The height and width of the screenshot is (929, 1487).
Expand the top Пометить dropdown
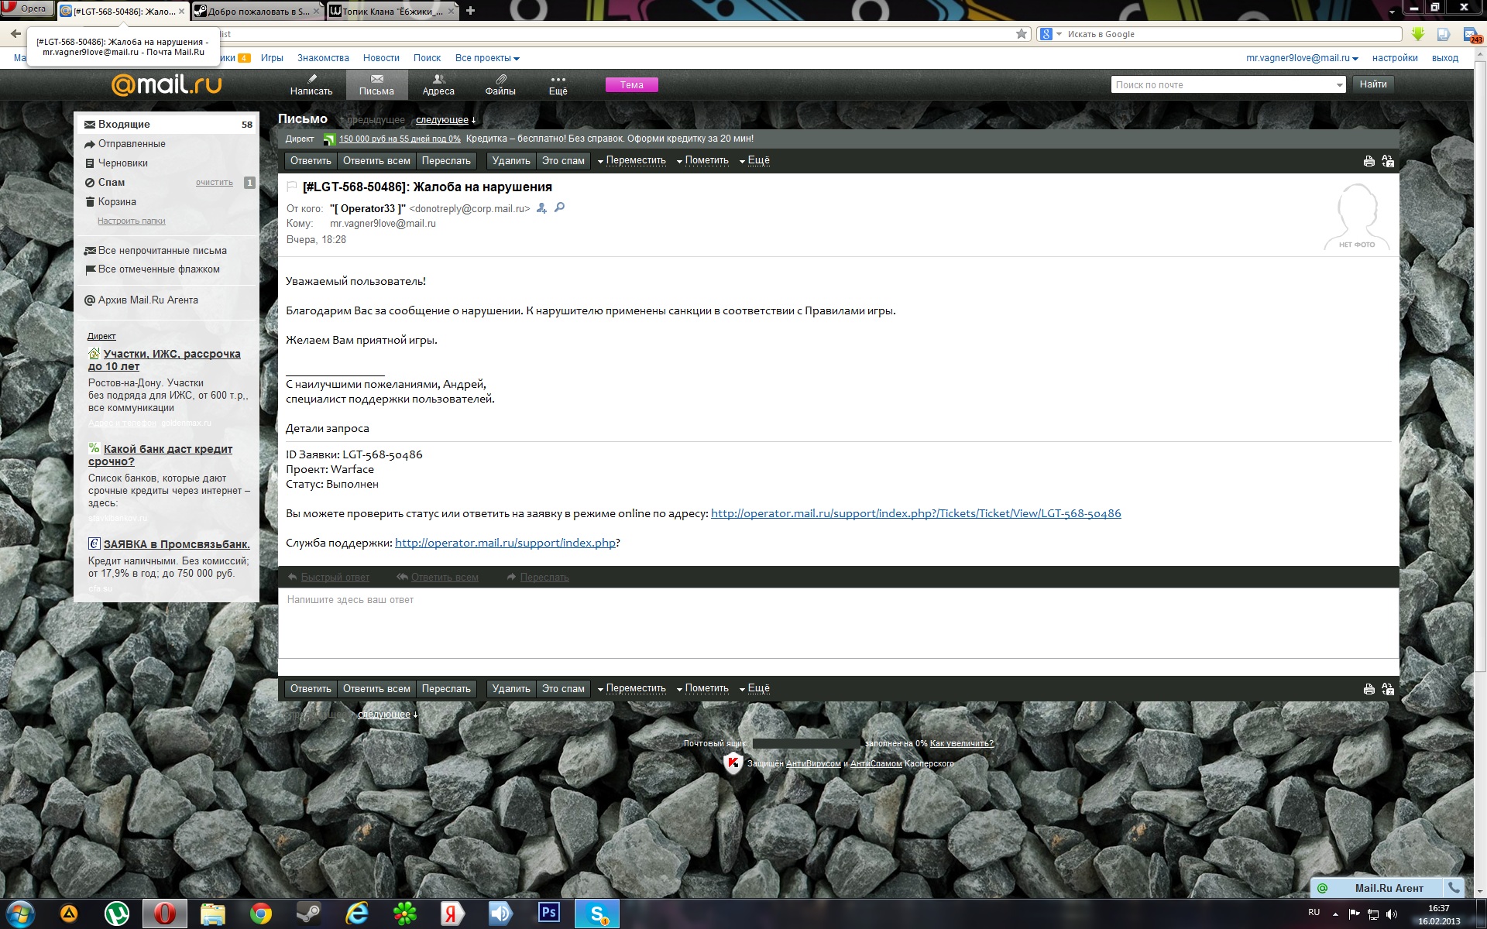coord(702,160)
